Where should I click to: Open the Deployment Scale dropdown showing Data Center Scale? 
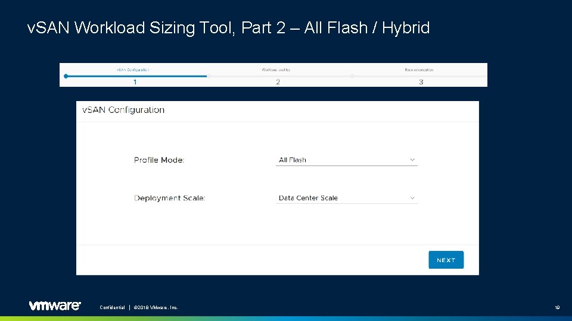(347, 198)
